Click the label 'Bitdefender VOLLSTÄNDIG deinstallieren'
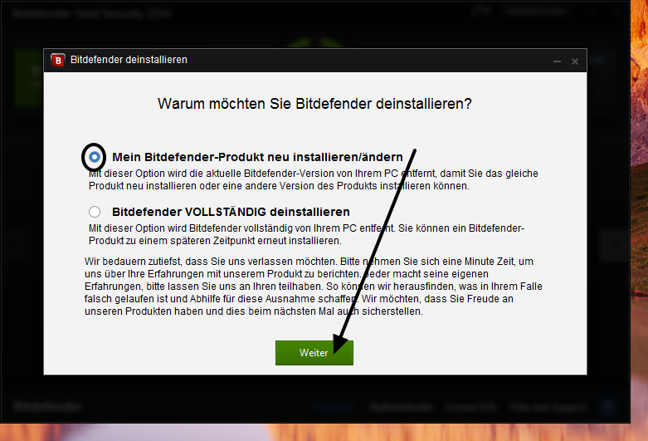Screen dimensions: 648x441 231,212
